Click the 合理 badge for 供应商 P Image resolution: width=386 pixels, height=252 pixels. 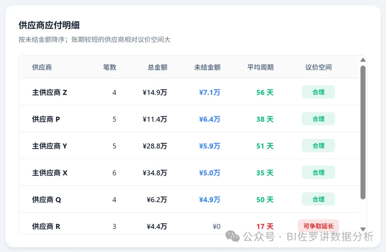point(318,119)
